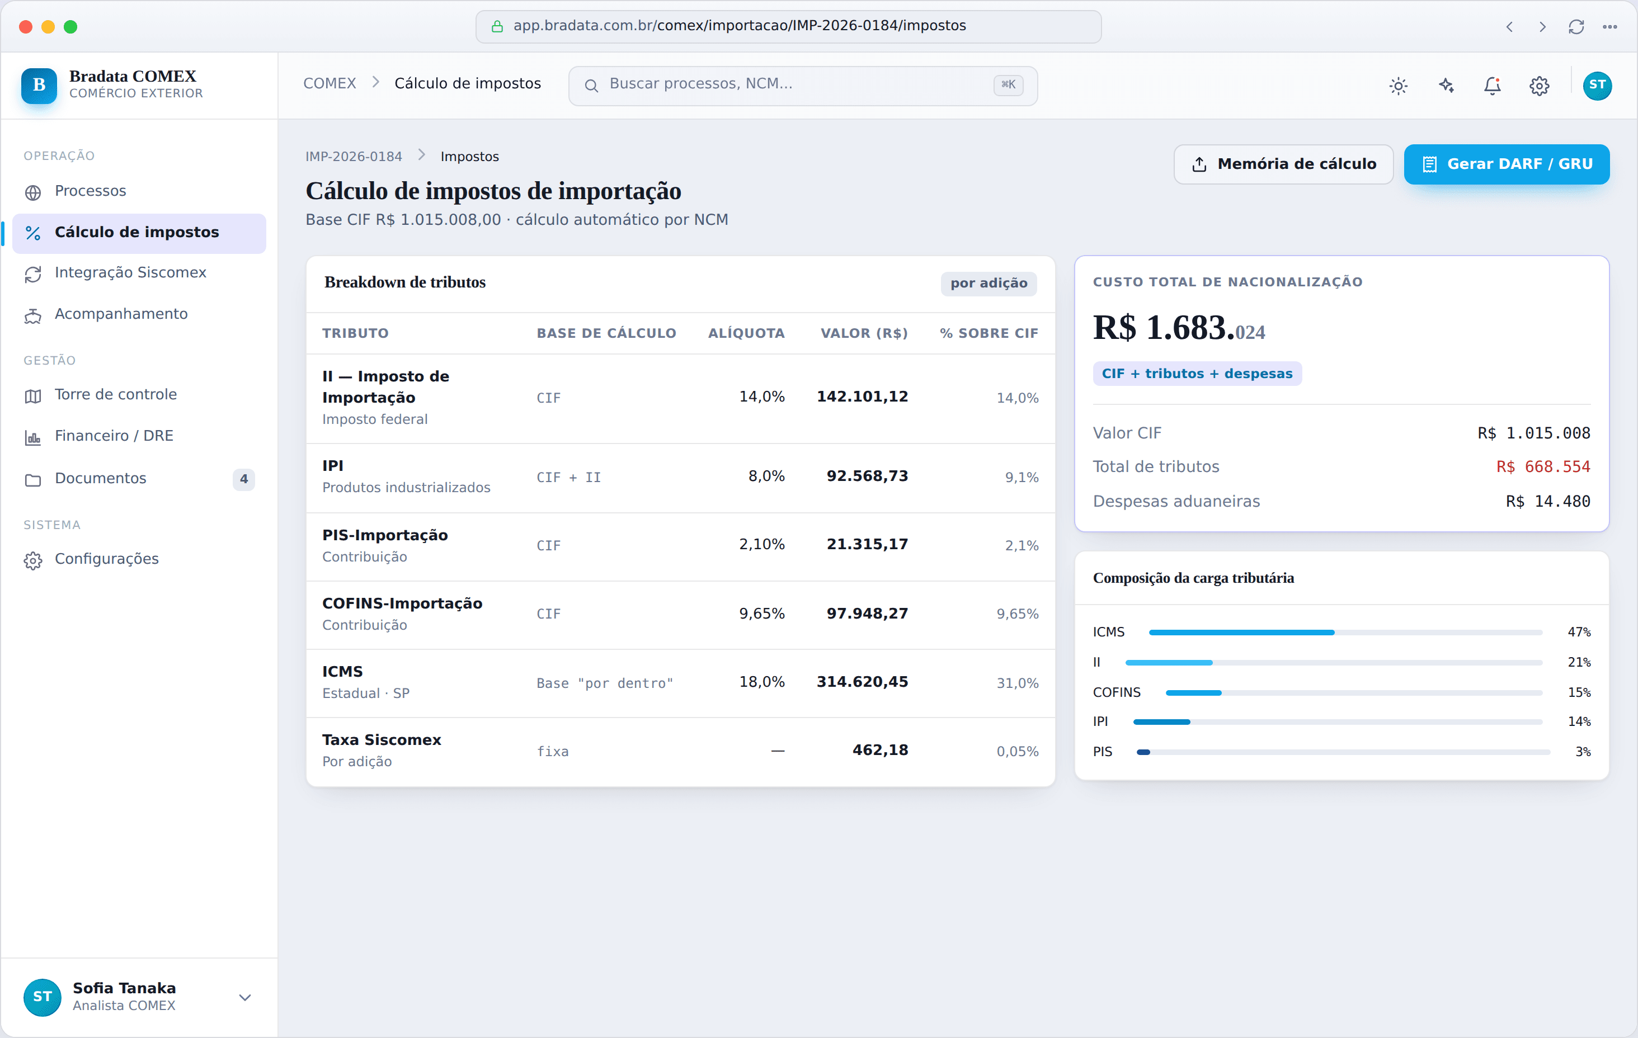Toggle the light theme sun icon
This screenshot has width=1638, height=1038.
[1399, 86]
